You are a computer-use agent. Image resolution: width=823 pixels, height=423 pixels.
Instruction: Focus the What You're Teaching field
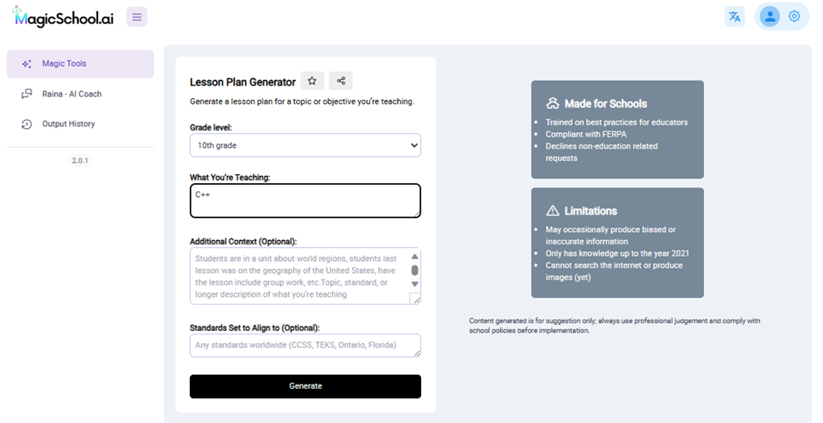(306, 201)
